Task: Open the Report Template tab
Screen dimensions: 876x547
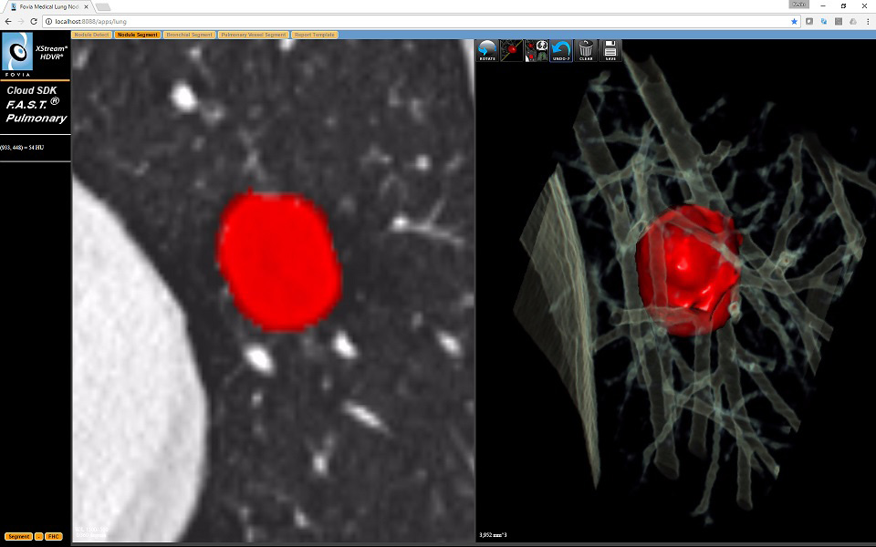Action: coord(314,35)
